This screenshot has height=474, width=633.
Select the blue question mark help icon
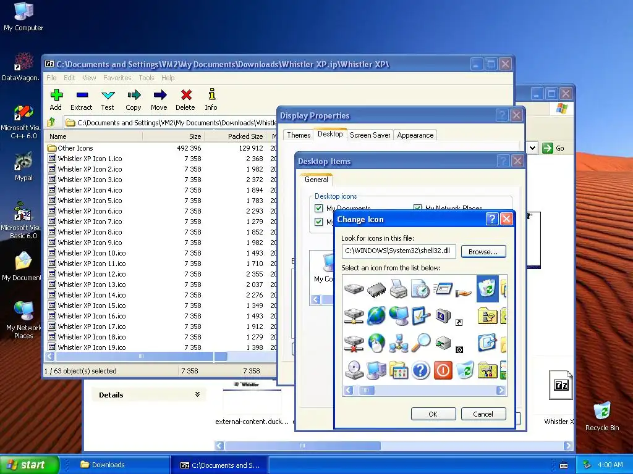coord(420,370)
